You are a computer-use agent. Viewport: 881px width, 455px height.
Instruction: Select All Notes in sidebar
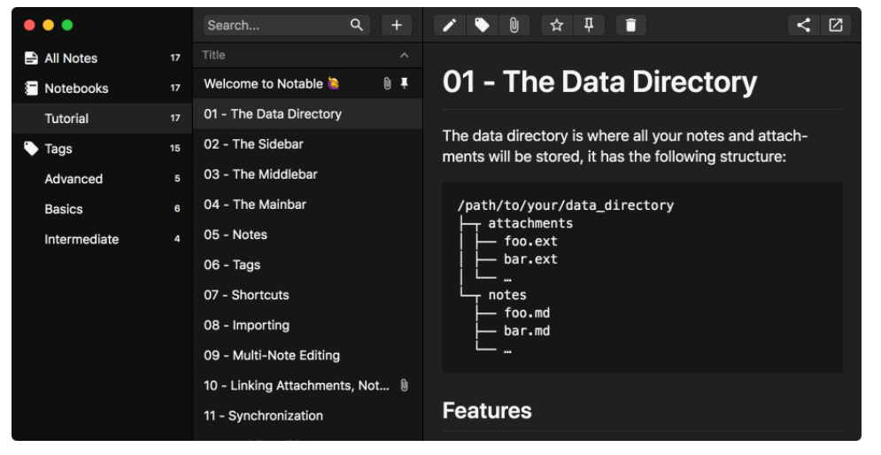pyautogui.click(x=102, y=58)
